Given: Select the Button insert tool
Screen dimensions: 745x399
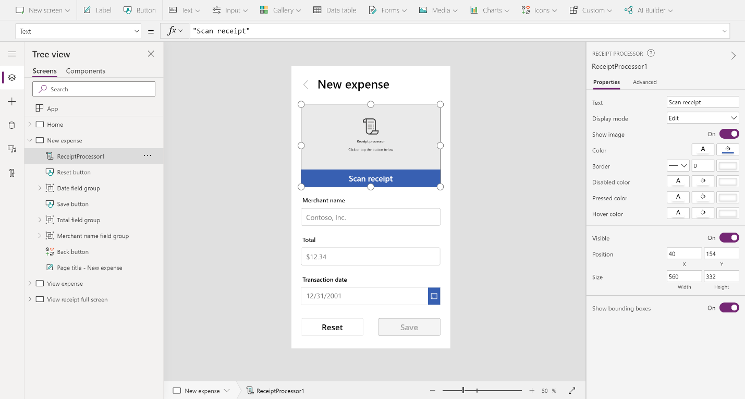Looking at the screenshot, I should pyautogui.click(x=140, y=9).
